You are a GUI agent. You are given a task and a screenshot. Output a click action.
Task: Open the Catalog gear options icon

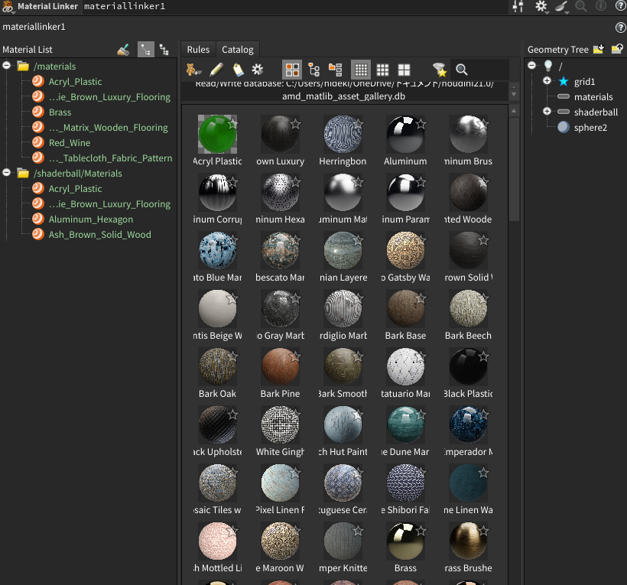pos(258,70)
